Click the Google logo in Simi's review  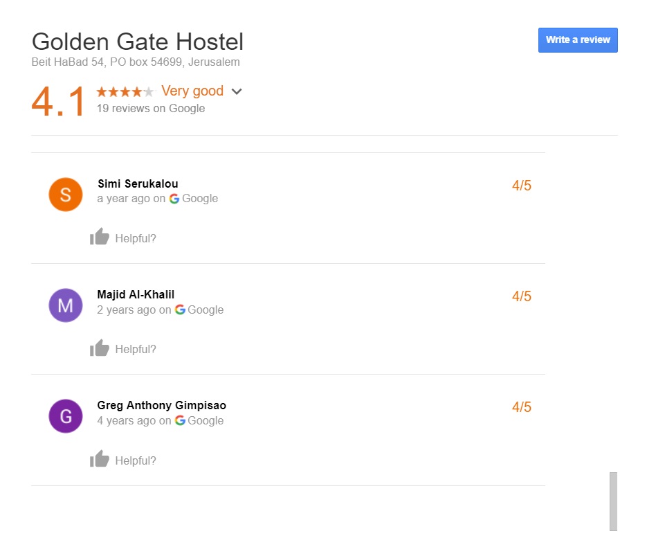(174, 199)
